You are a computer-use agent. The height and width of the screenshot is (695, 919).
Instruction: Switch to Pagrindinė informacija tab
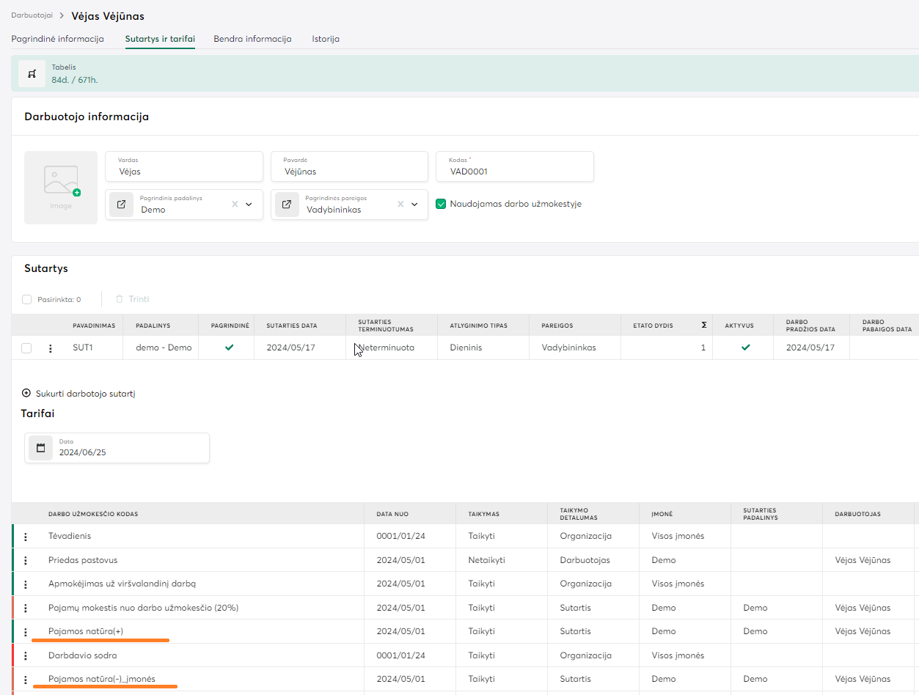point(57,39)
